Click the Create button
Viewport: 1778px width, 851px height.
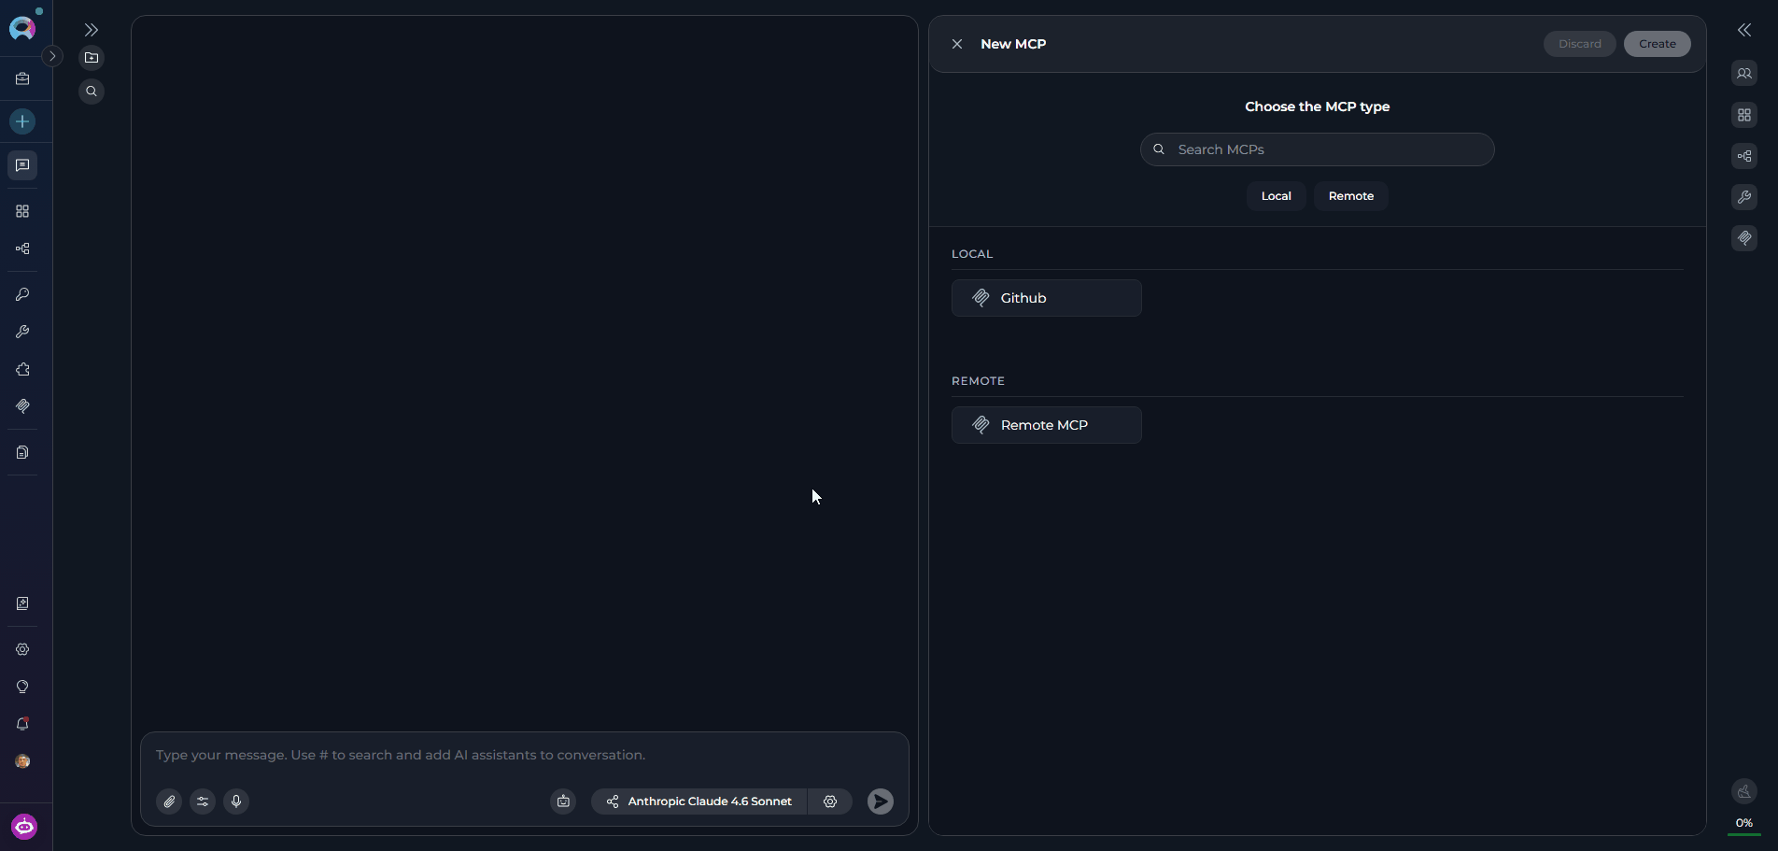(x=1657, y=44)
